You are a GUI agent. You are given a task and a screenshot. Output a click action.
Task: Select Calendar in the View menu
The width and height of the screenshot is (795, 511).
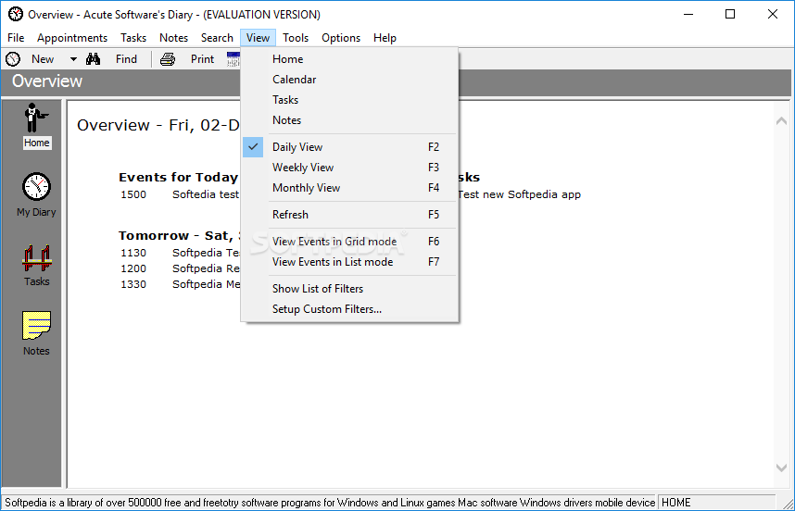[349, 79]
